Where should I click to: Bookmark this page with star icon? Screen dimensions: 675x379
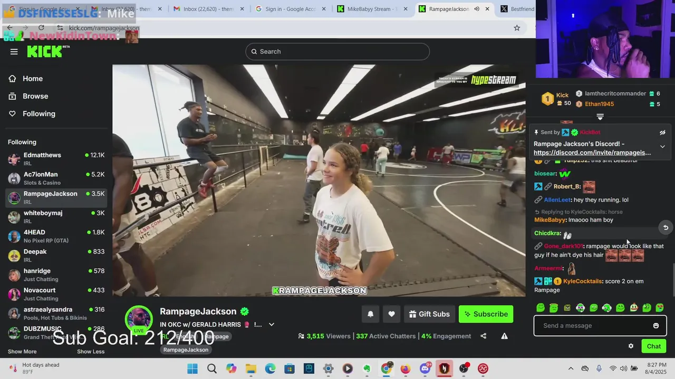coord(517,28)
